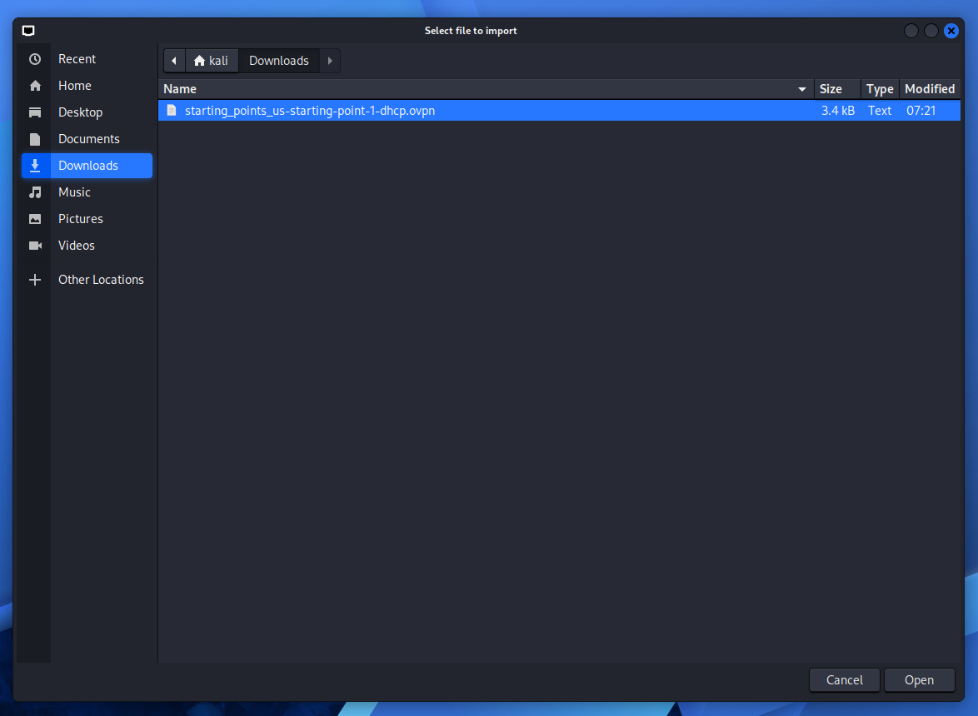Click the 3.4 kB size cell
Image resolution: width=978 pixels, height=716 pixels.
[838, 110]
